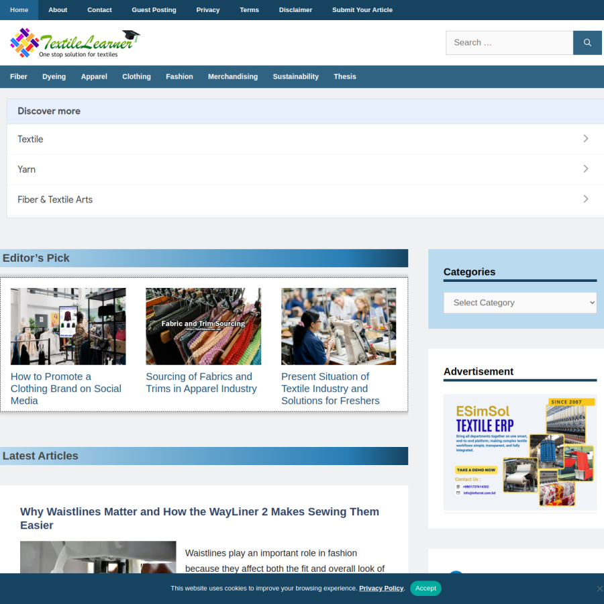Select the Sustainability category tab

(296, 77)
